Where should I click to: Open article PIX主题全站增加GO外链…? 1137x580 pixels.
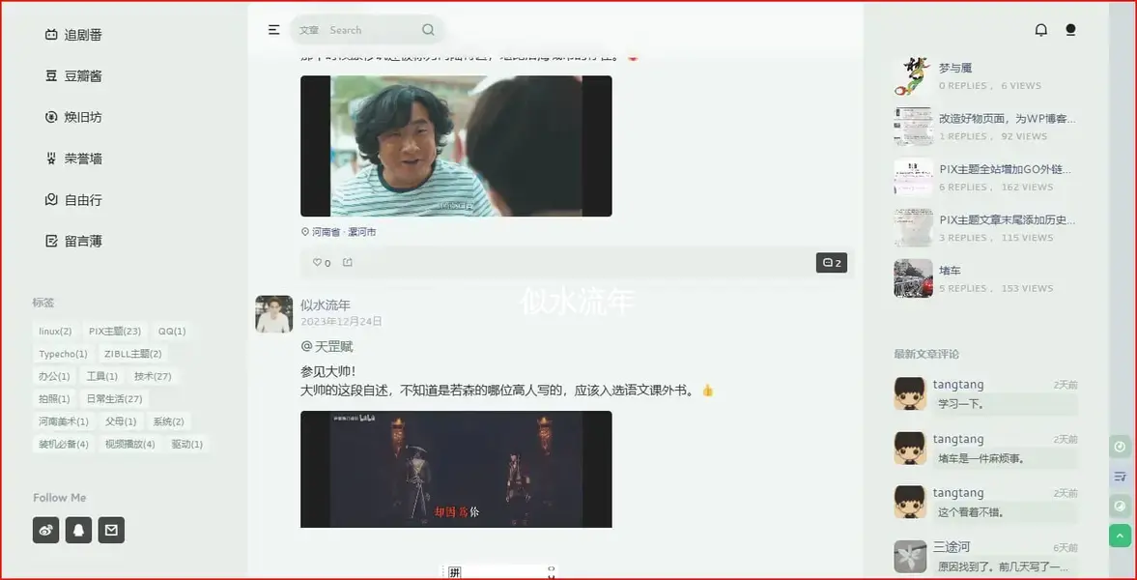coord(1005,169)
